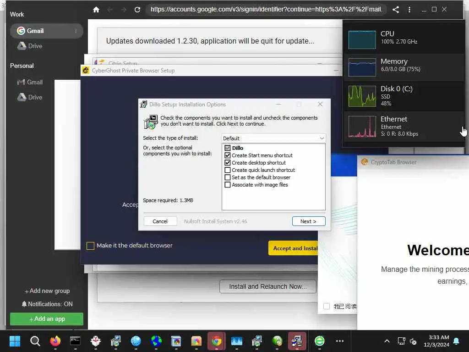
Task: Toggle the grayed Dillo component checkbox
Action: [x=228, y=148]
